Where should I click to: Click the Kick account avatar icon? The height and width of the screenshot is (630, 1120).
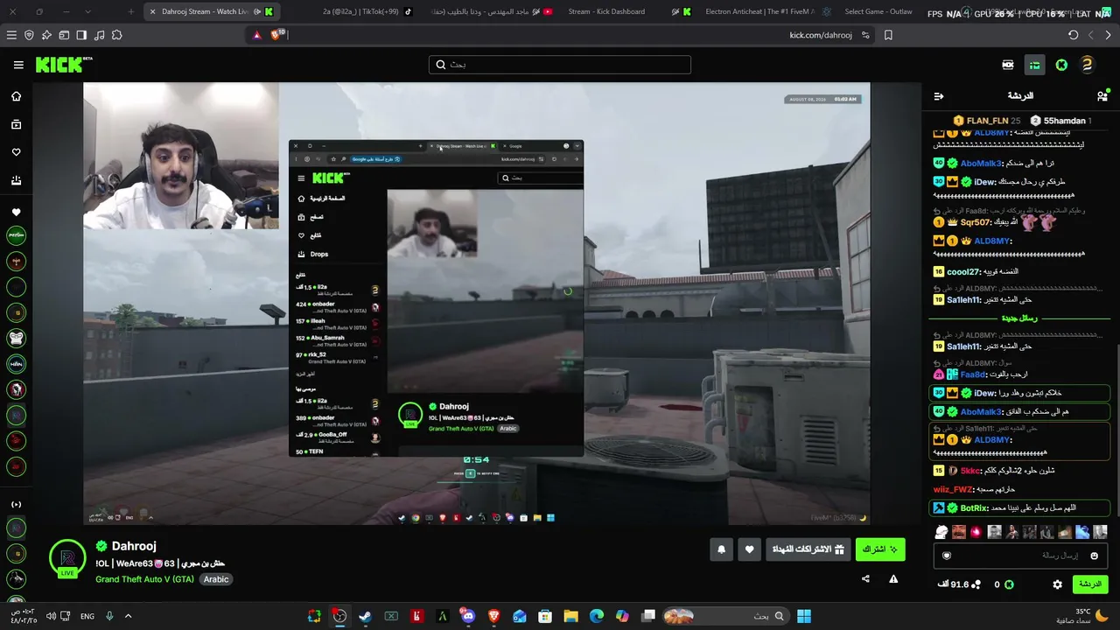1087,65
